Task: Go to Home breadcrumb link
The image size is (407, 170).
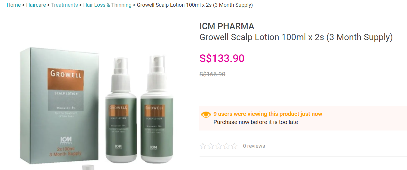Action: pyautogui.click(x=14, y=5)
